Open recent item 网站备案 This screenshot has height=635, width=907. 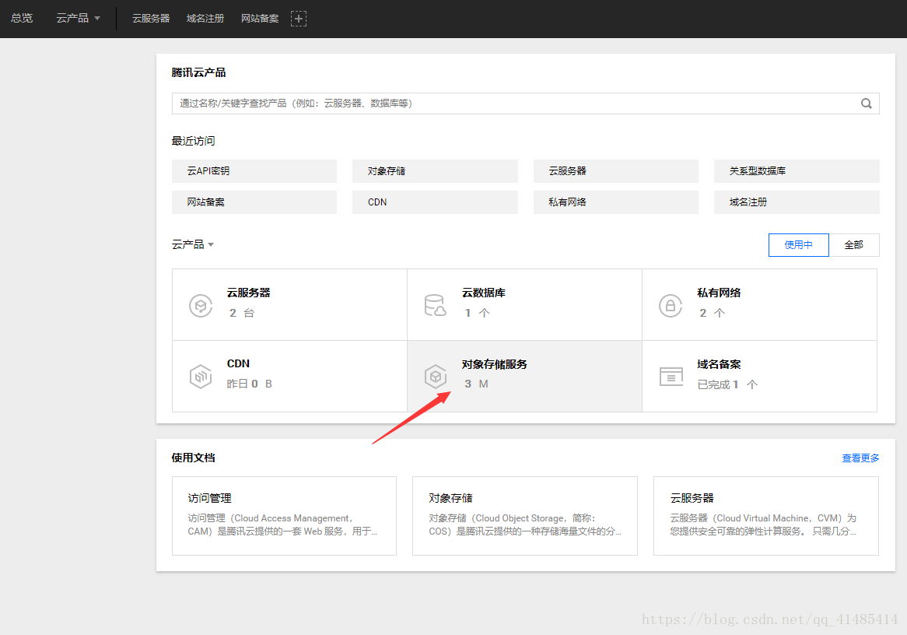click(x=254, y=202)
